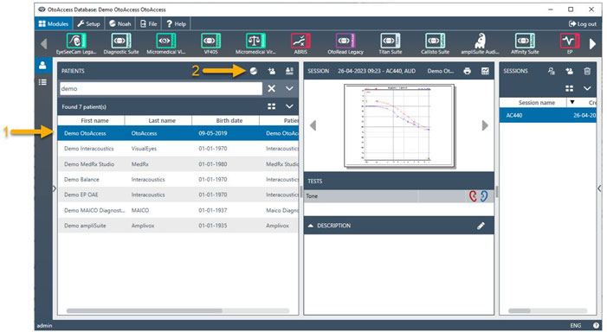Click the Log out button
This screenshot has width=607, height=332.
(582, 24)
